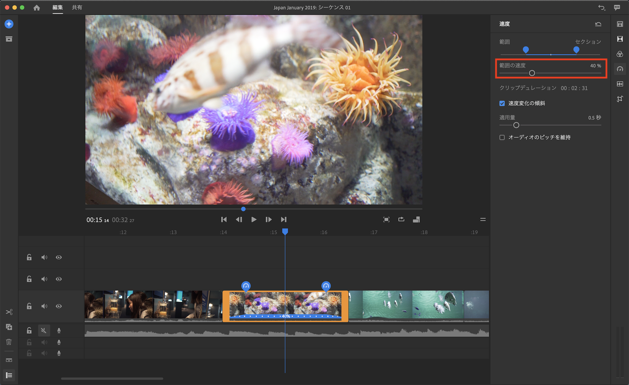Open the Titles panel icon
Image resolution: width=629 pixels, height=385 pixels.
(620, 24)
